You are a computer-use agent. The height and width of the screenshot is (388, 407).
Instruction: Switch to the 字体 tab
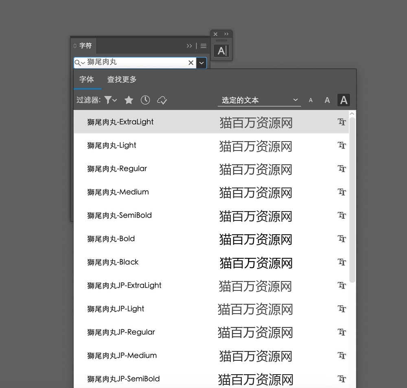87,79
